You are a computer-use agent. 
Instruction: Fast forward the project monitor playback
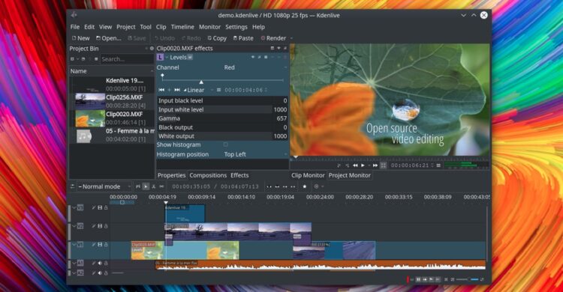tap(375, 165)
